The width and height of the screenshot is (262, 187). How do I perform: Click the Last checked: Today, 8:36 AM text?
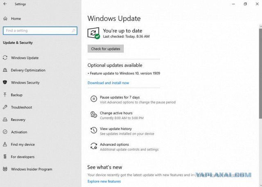pyautogui.click(x=126, y=36)
